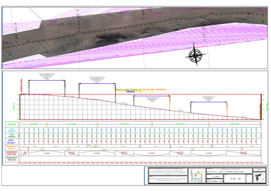Screen dimensions: 271x191
Task: Select the CORTE - RELLENO row label
Action: (x=12, y=141)
